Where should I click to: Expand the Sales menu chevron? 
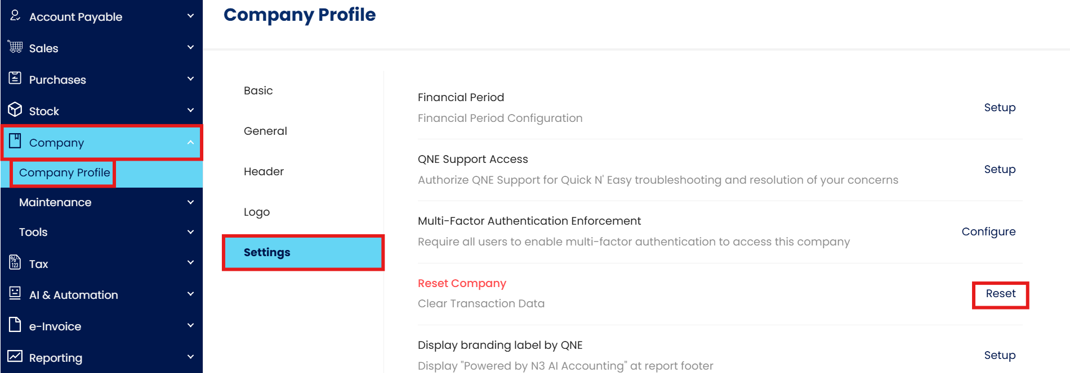[x=190, y=48]
